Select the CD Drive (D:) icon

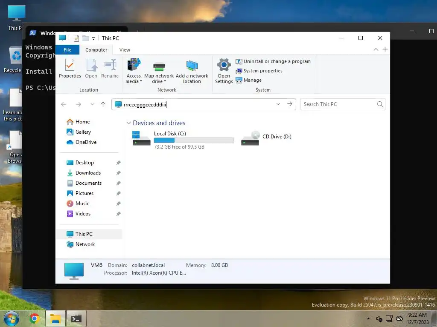tap(250, 138)
